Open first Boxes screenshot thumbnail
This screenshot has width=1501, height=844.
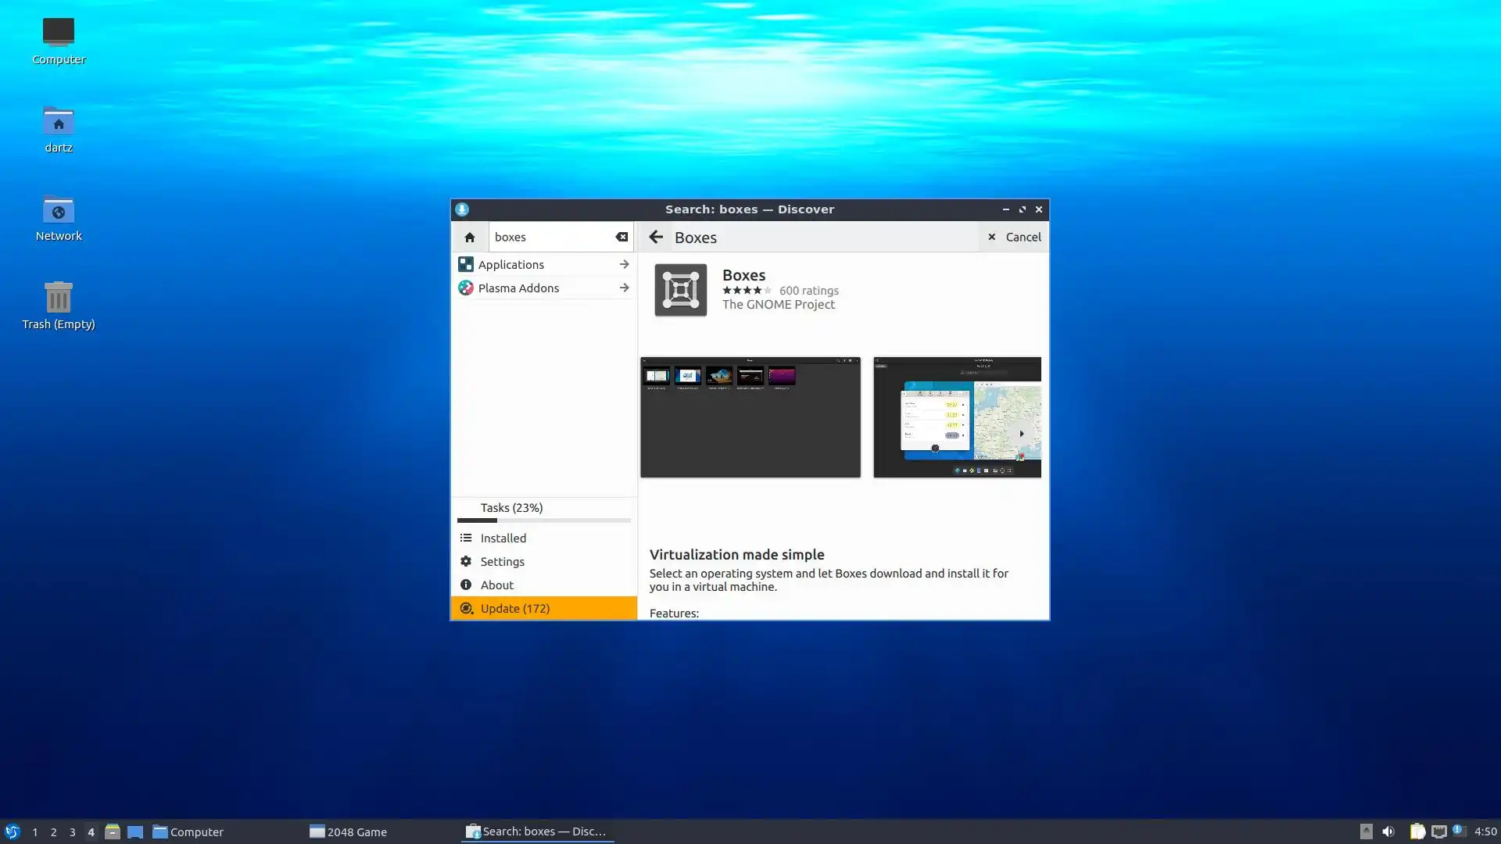[750, 417]
